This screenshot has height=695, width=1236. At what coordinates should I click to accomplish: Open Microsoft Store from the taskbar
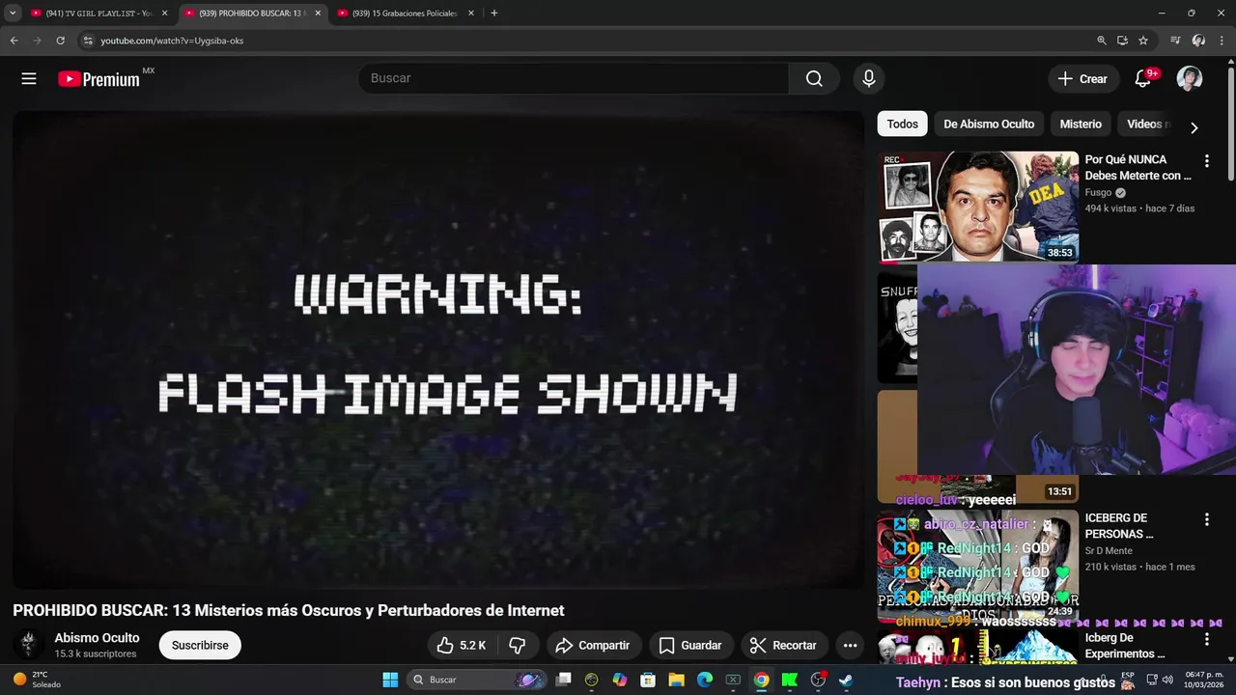point(648,680)
